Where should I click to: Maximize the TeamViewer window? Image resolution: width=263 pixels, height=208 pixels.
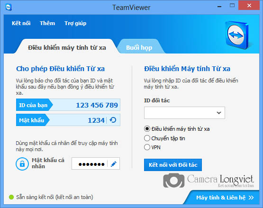tap(232, 5)
